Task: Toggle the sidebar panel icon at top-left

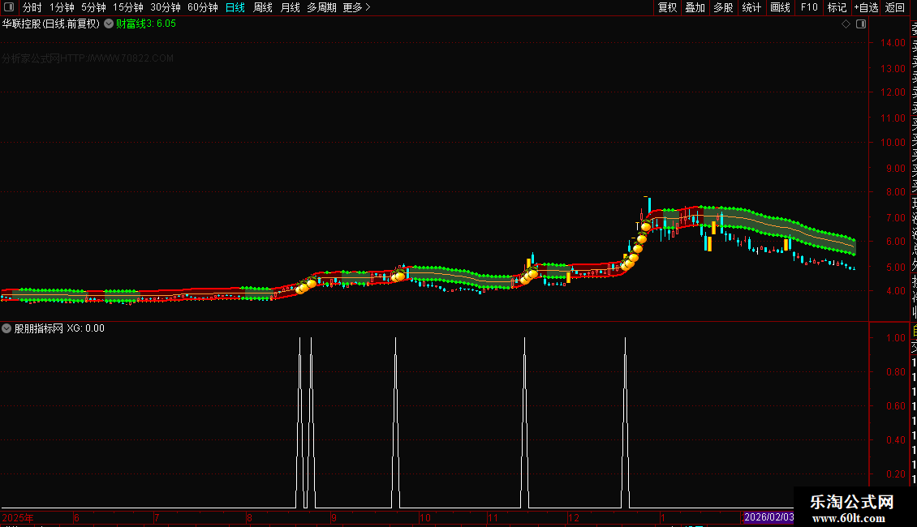Action: (x=9, y=7)
